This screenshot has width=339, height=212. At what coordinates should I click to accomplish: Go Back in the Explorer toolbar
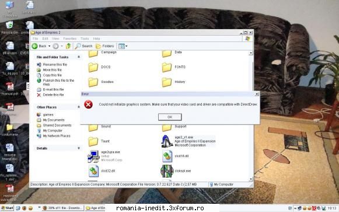[x=39, y=46]
